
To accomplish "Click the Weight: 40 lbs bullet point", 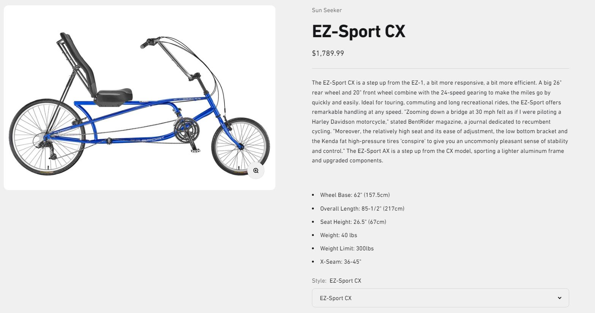I will pyautogui.click(x=338, y=235).
